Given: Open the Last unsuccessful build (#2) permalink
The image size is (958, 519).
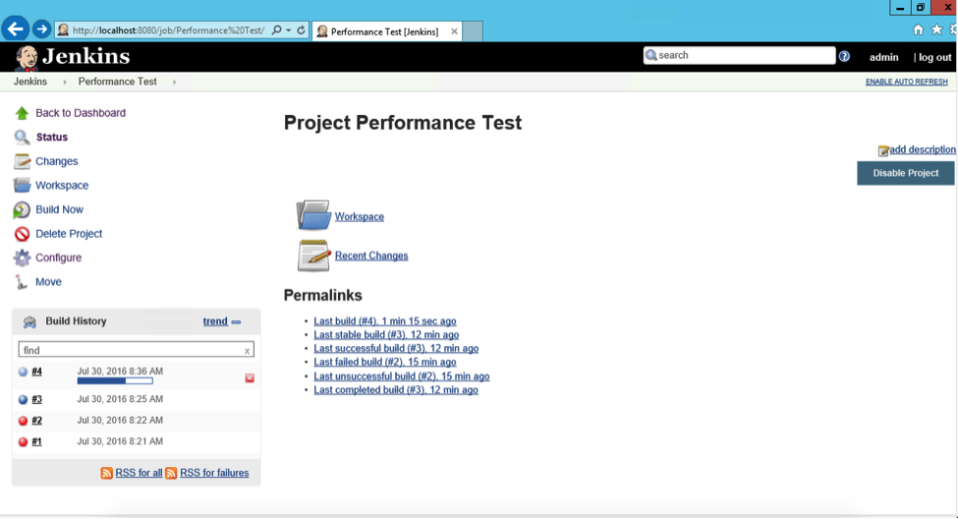Looking at the screenshot, I should pyautogui.click(x=402, y=376).
